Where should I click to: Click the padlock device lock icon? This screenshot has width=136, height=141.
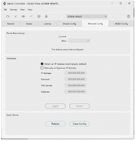click(x=46, y=16)
